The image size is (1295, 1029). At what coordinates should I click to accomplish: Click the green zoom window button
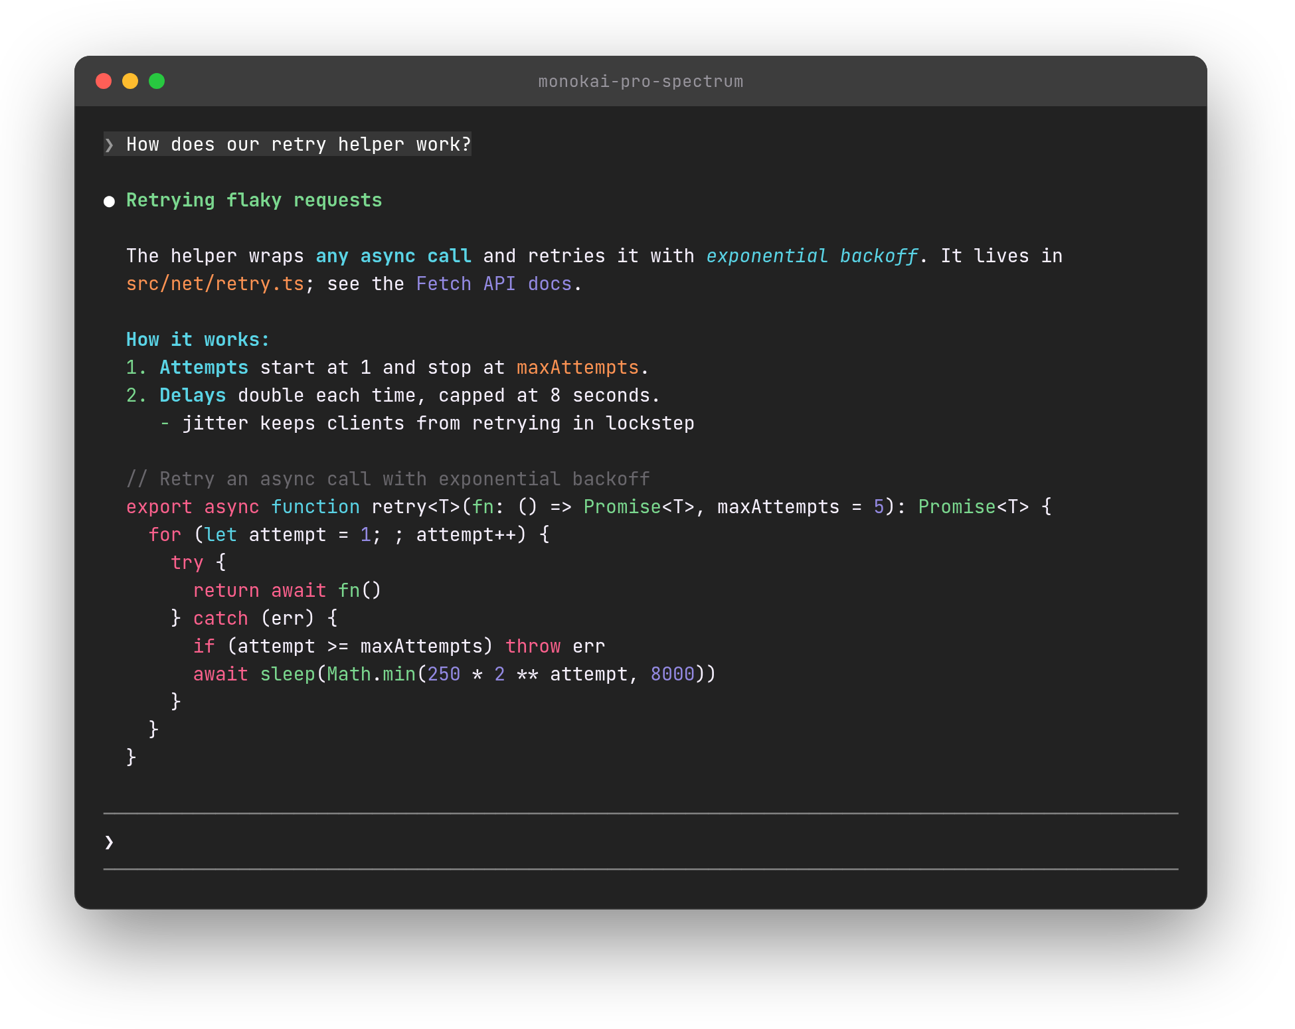(x=157, y=81)
